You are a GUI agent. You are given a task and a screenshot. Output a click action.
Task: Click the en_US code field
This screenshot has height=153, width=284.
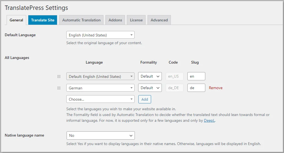[174, 76]
